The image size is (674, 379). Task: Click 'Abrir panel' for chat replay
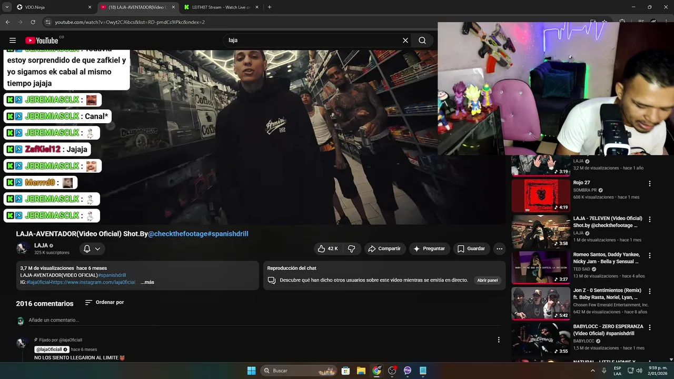click(x=487, y=280)
